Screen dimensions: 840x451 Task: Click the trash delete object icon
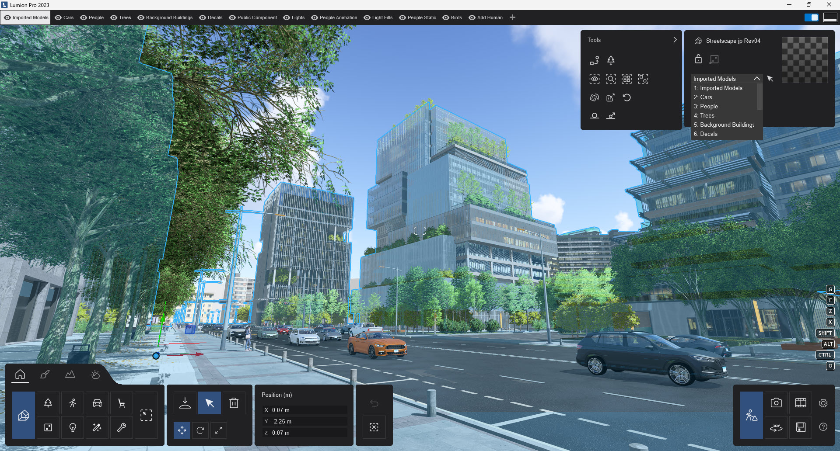point(234,403)
